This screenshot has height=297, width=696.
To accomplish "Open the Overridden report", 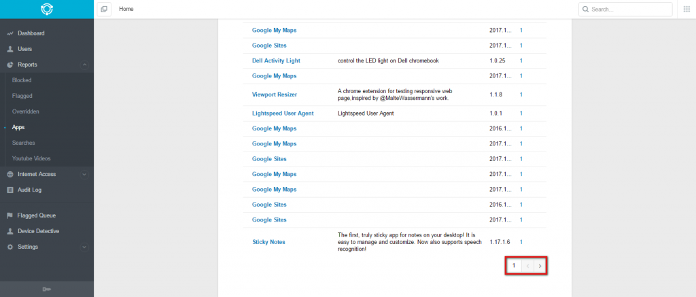I will point(26,111).
